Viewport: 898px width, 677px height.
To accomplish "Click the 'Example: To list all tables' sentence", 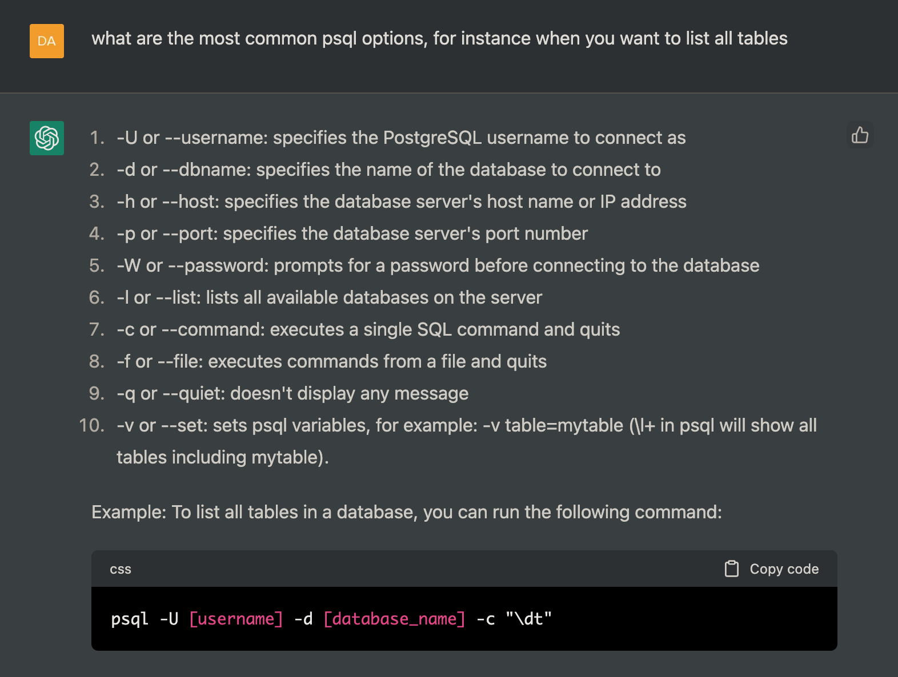I will pyautogui.click(x=407, y=512).
